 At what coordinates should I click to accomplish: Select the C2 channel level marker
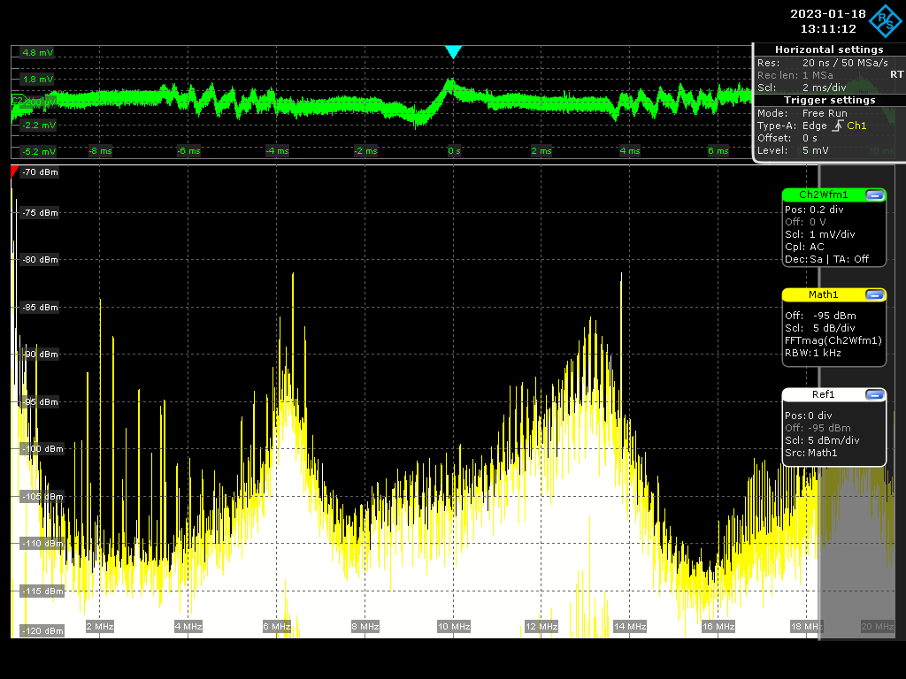coord(16,102)
